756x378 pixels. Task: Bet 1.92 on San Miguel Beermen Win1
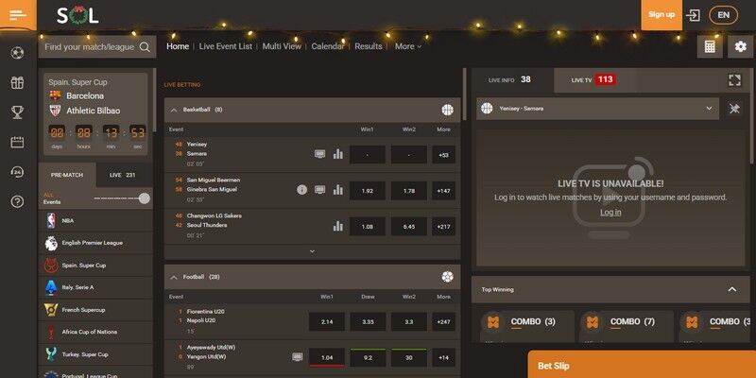tap(368, 191)
